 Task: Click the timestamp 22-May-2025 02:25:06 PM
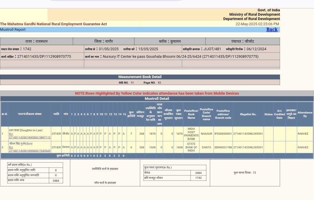pyautogui.click(x=257, y=24)
